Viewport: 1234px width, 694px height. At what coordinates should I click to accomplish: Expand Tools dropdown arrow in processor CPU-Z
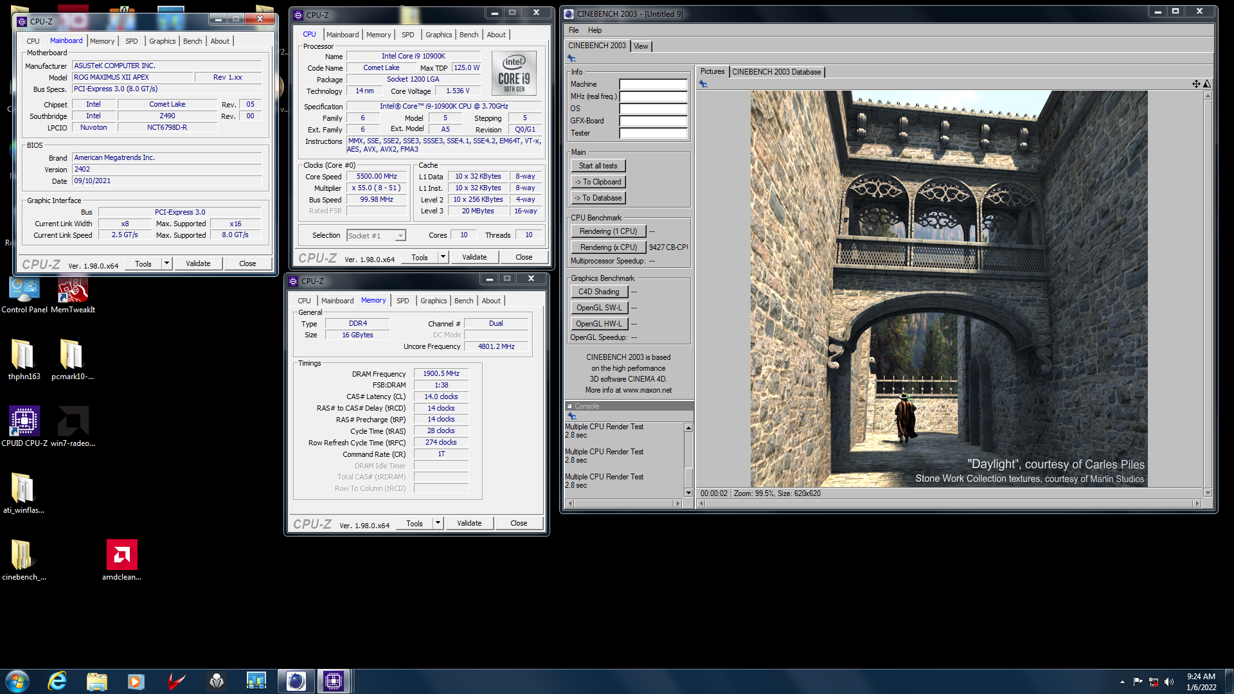(443, 257)
